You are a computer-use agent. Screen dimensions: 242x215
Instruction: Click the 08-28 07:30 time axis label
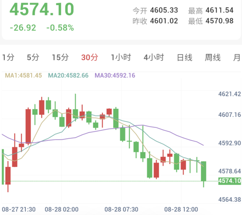(x=121, y=210)
